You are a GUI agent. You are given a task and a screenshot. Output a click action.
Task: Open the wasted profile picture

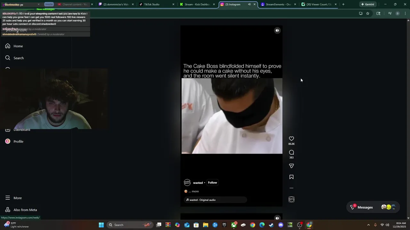(187, 183)
